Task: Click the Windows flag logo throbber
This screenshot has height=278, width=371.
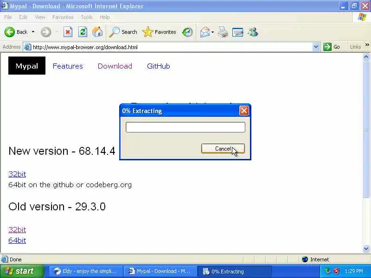Action: [x=362, y=17]
